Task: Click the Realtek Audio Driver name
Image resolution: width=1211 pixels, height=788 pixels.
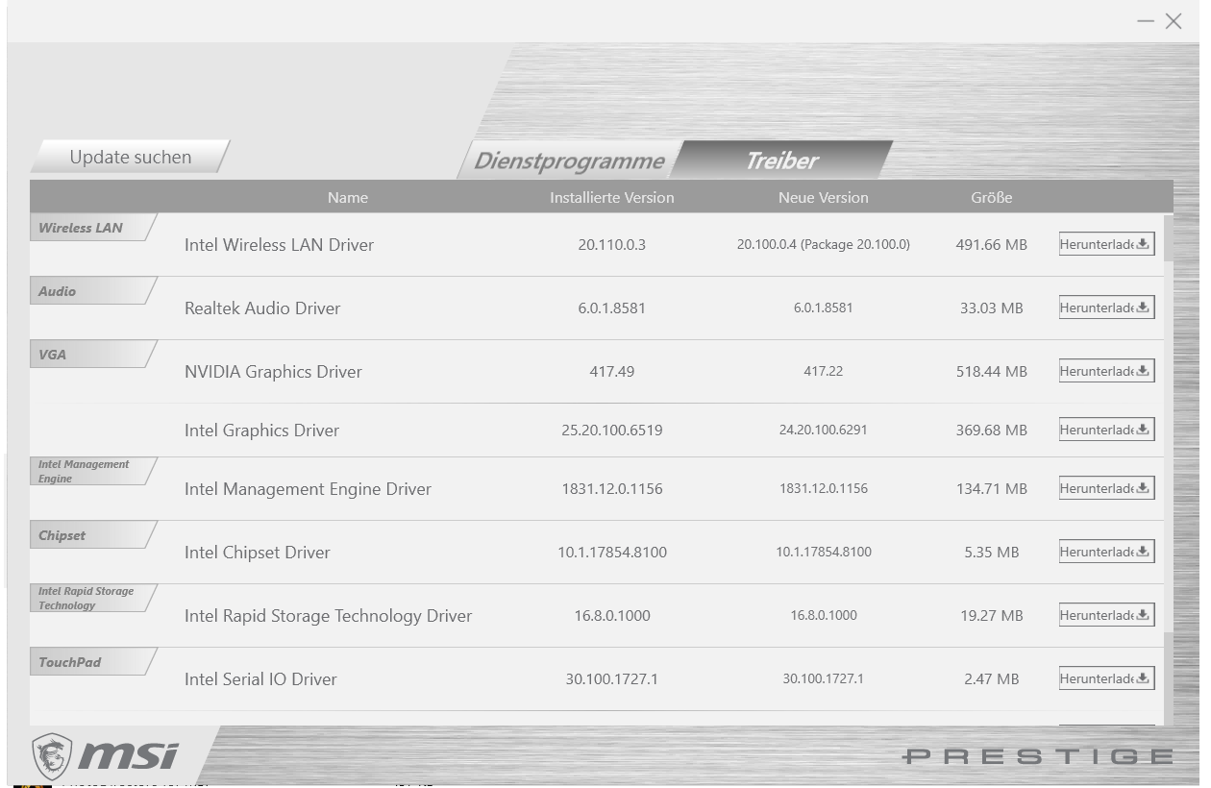Action: coord(262,308)
